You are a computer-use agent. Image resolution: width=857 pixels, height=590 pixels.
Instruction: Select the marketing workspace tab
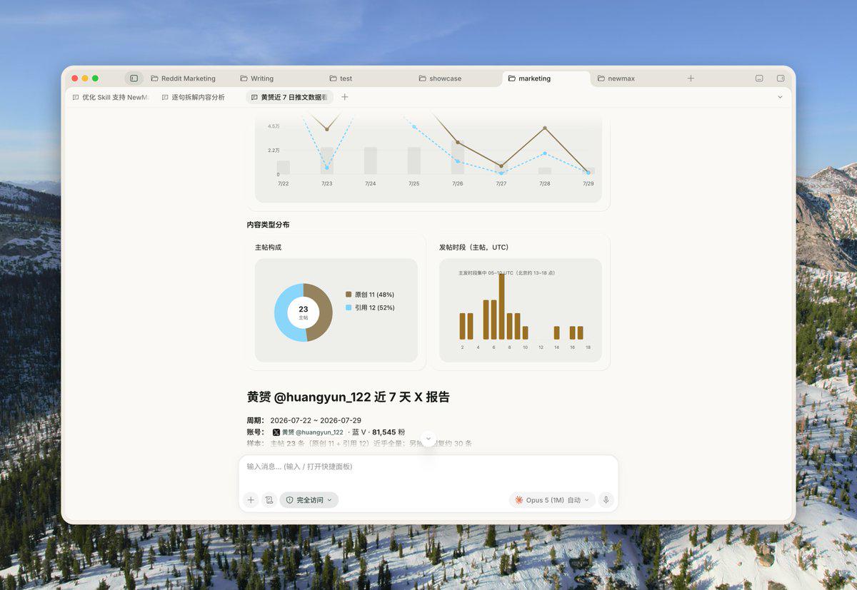(546, 78)
